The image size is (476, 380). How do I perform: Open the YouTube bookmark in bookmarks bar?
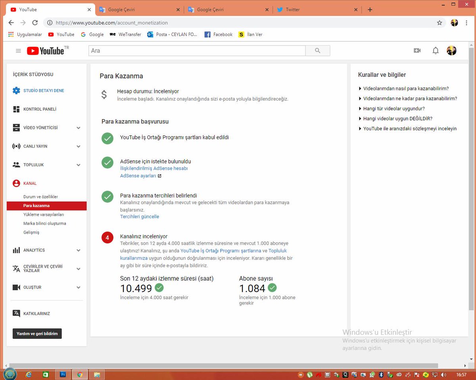[x=61, y=34]
